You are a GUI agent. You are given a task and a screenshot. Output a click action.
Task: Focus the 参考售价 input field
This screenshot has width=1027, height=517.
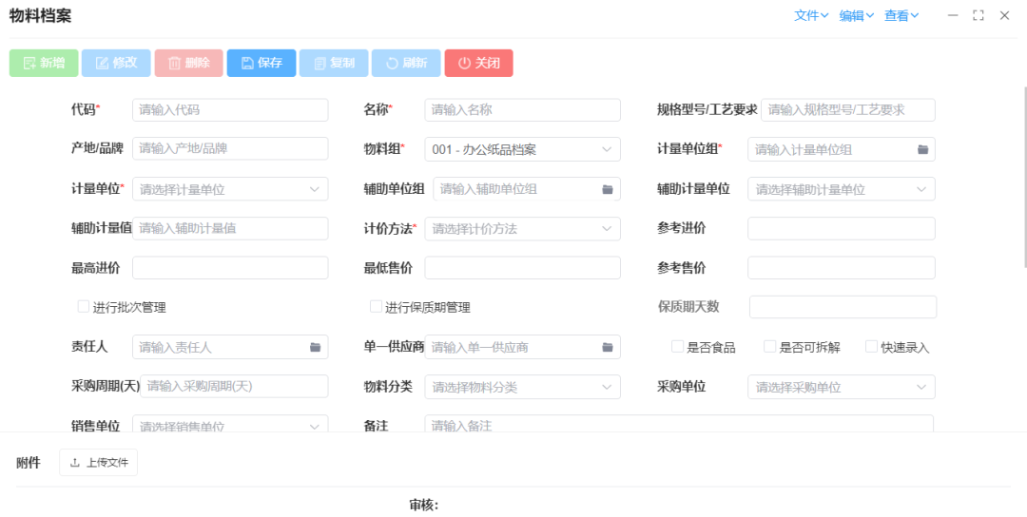coord(842,268)
